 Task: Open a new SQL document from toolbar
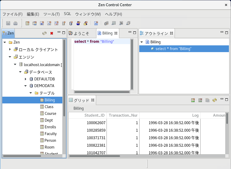96,23
